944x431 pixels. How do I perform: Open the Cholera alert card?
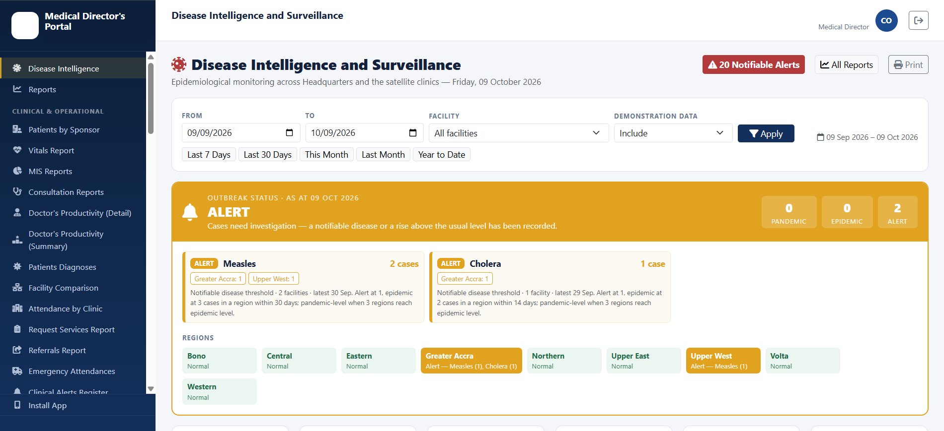click(x=550, y=287)
